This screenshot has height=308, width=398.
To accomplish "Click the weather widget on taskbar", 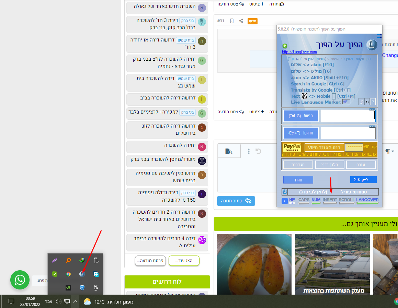I will coord(109,302).
